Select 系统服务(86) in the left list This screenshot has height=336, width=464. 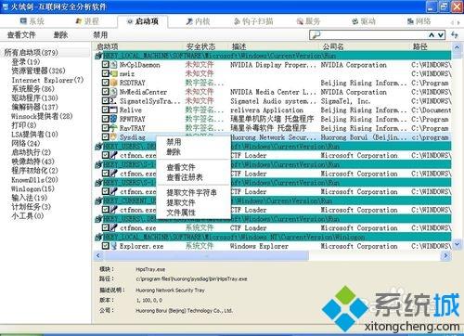tap(32, 89)
